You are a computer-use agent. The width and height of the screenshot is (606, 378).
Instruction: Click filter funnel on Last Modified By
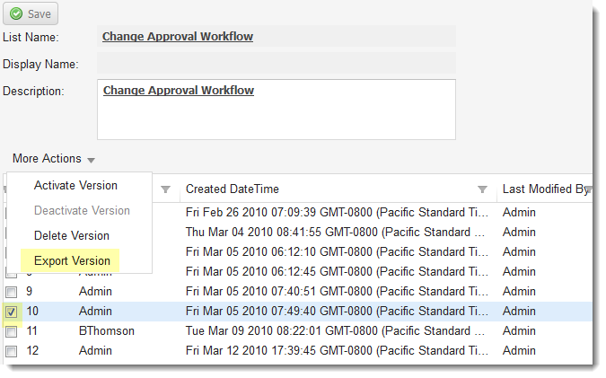pyautogui.click(x=589, y=189)
